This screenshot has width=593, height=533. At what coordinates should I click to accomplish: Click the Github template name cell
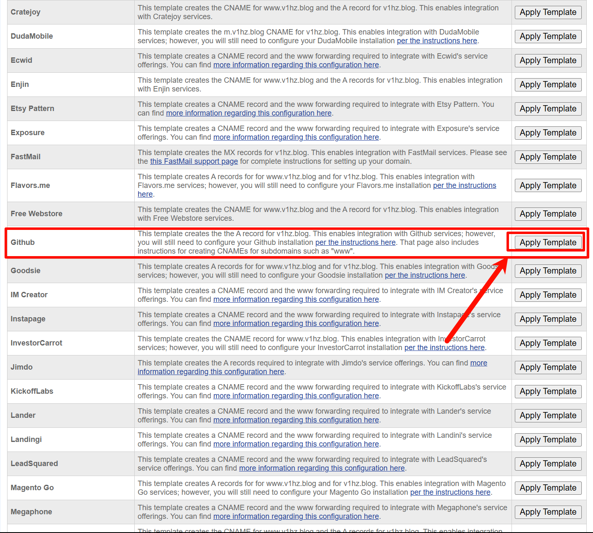pos(23,242)
